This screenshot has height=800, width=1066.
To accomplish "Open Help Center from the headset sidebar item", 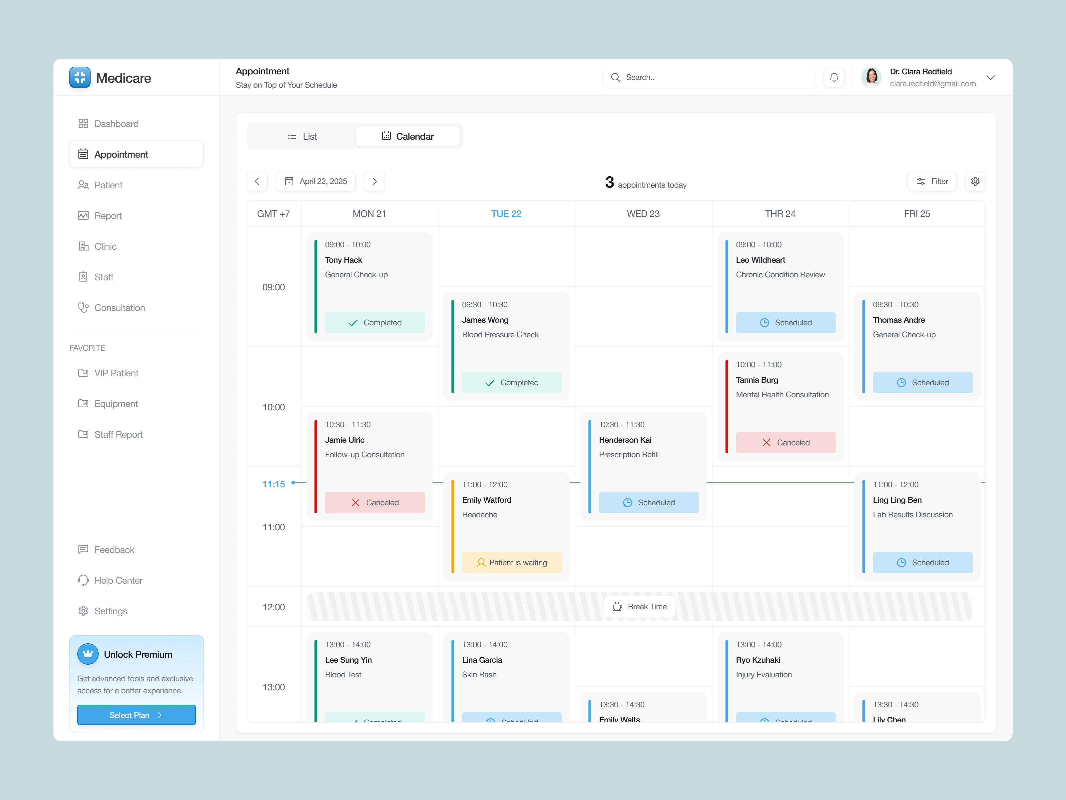I will (x=118, y=580).
